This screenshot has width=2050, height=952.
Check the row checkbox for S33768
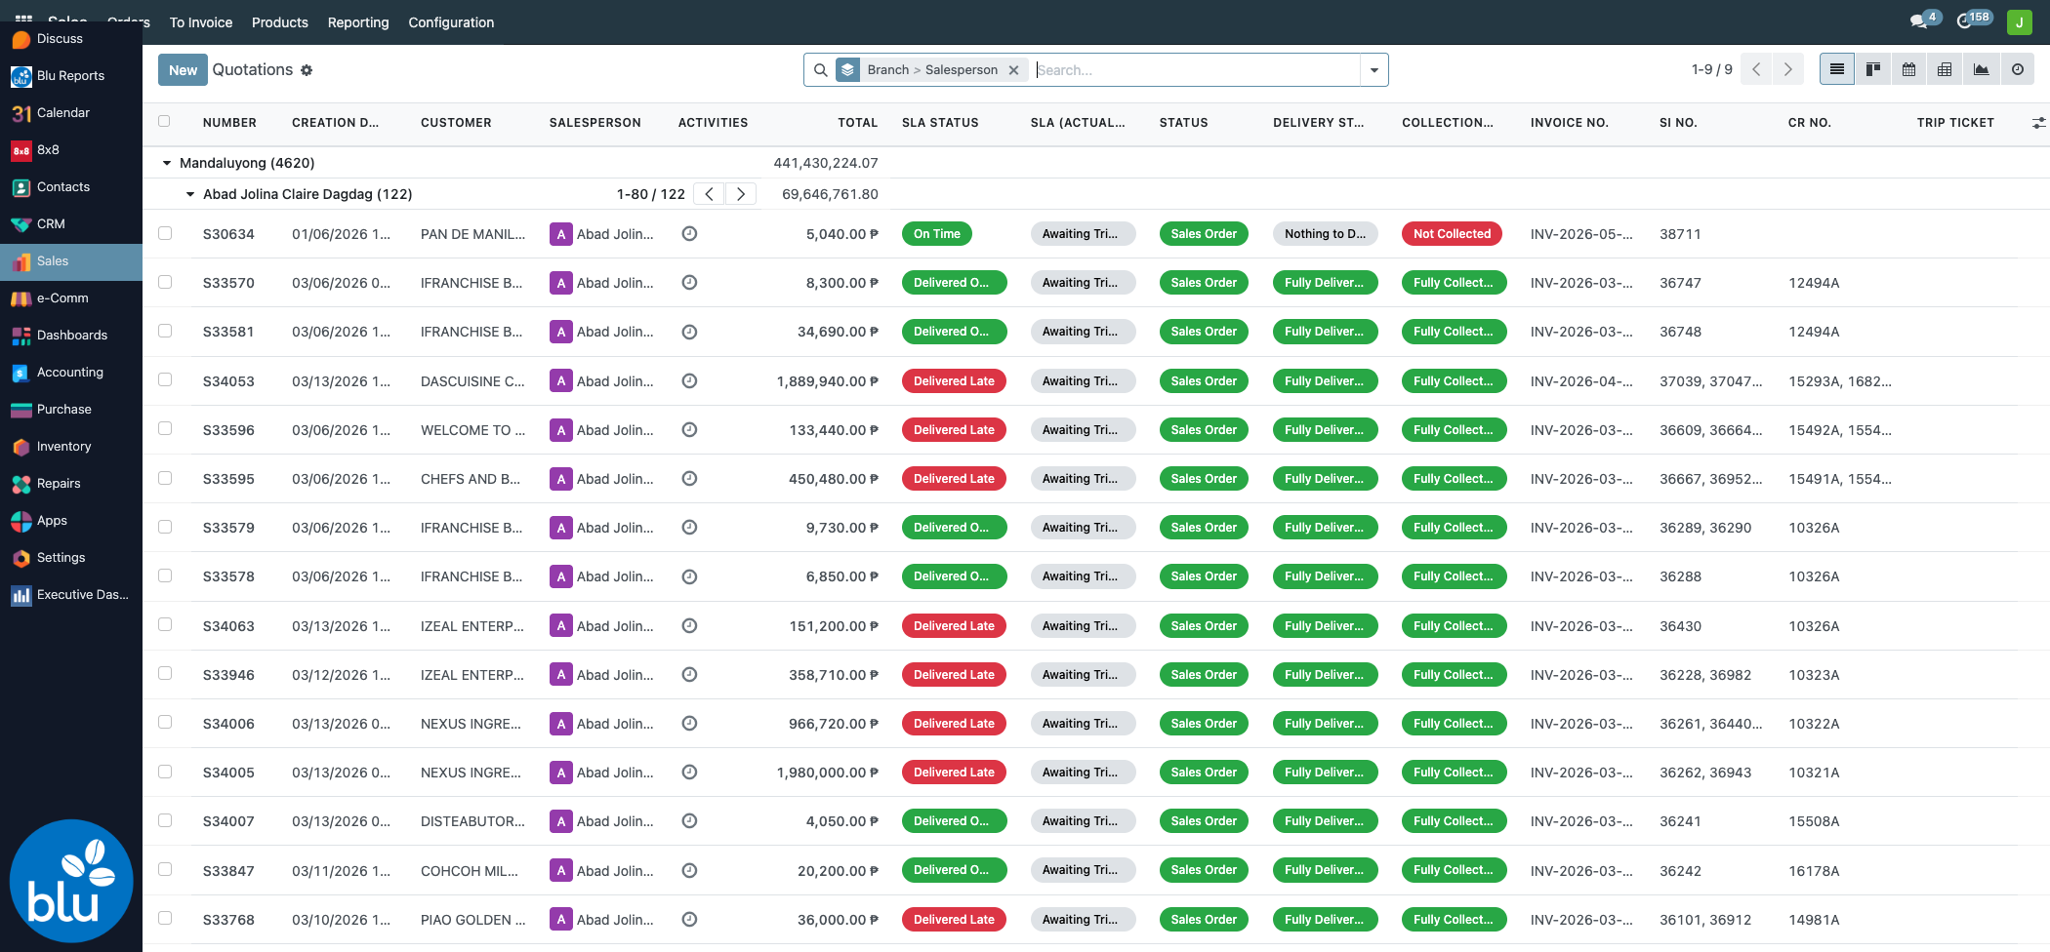[165, 919]
